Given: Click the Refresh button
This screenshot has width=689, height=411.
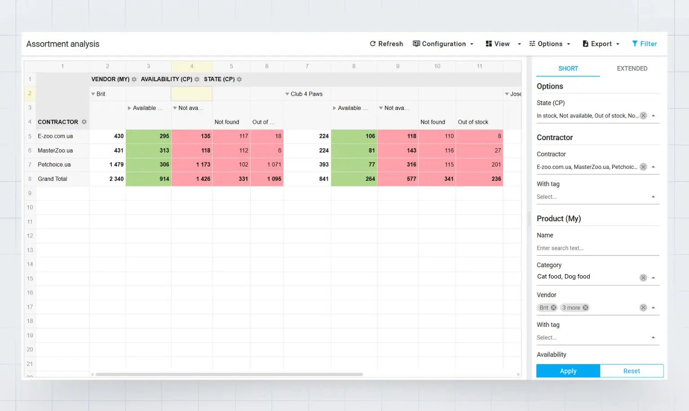Looking at the screenshot, I should point(386,44).
